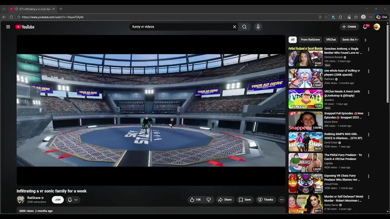The width and height of the screenshot is (390, 219).
Task: Reload the page with refresh icon
Action: pyautogui.click(x=11, y=17)
